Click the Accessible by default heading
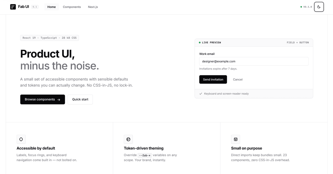Screen dimensions: 333x174 (x=36, y=148)
